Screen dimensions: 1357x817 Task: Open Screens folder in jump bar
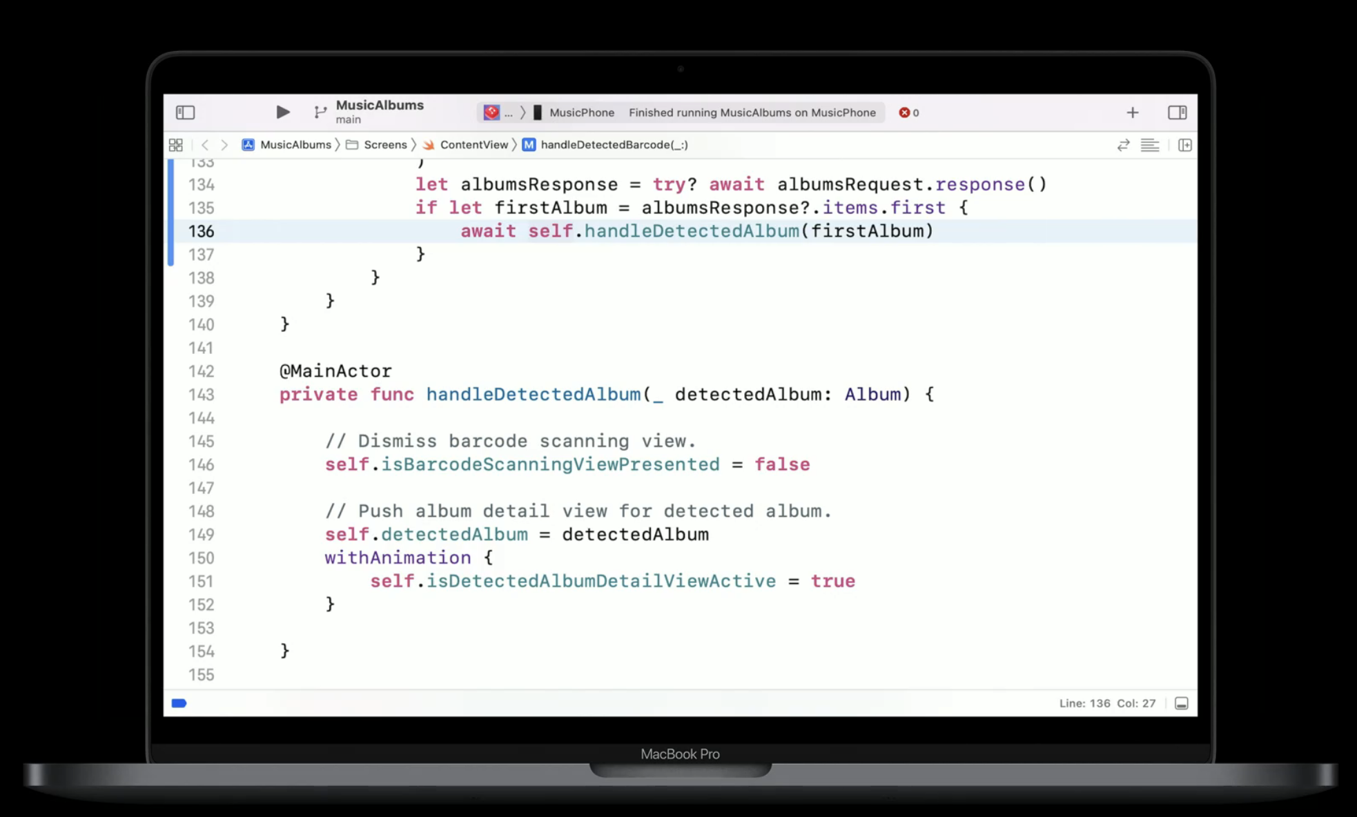pos(384,145)
